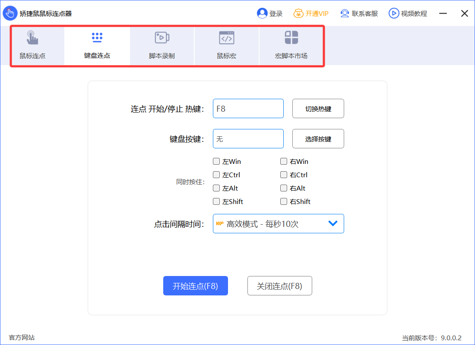Screen dimensions: 475x345
Task: Check the 右Alt option
Action: coord(284,188)
